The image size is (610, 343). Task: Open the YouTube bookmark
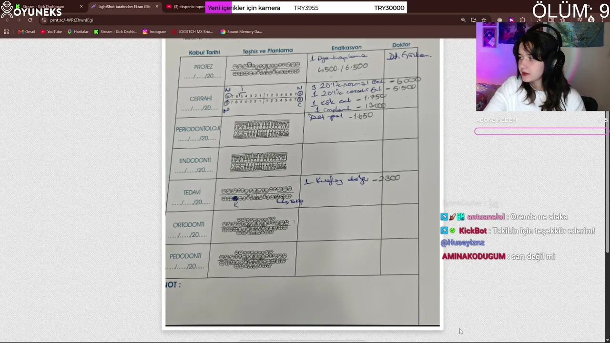click(x=51, y=32)
